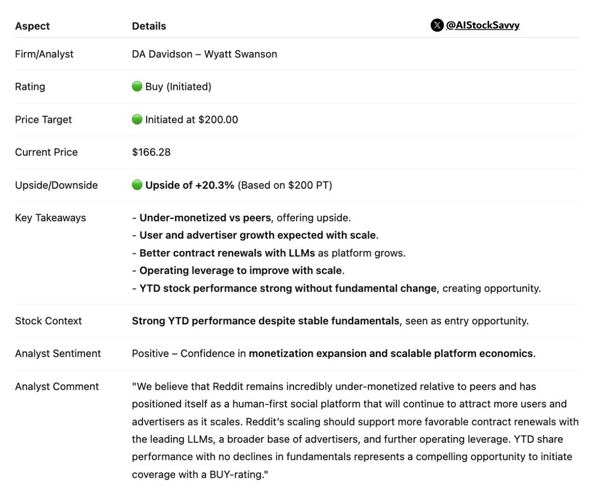This screenshot has height=495, width=589.
Task: Click the Aspect column header
Action: click(x=32, y=26)
